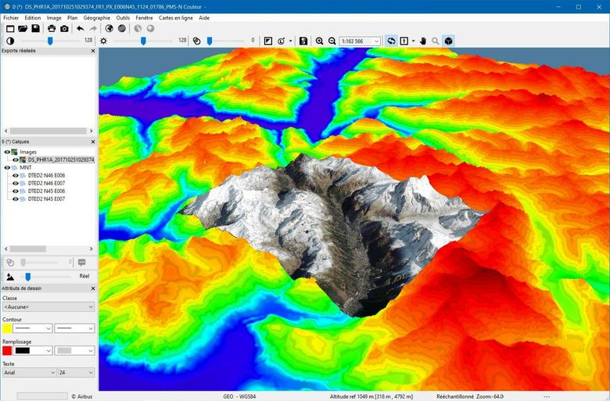610x401 pixels.
Task: Open the Fenêtre menu
Action: click(145, 18)
